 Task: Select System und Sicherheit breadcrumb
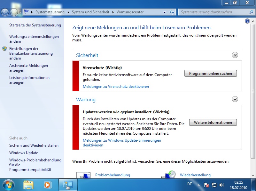[x=91, y=12]
